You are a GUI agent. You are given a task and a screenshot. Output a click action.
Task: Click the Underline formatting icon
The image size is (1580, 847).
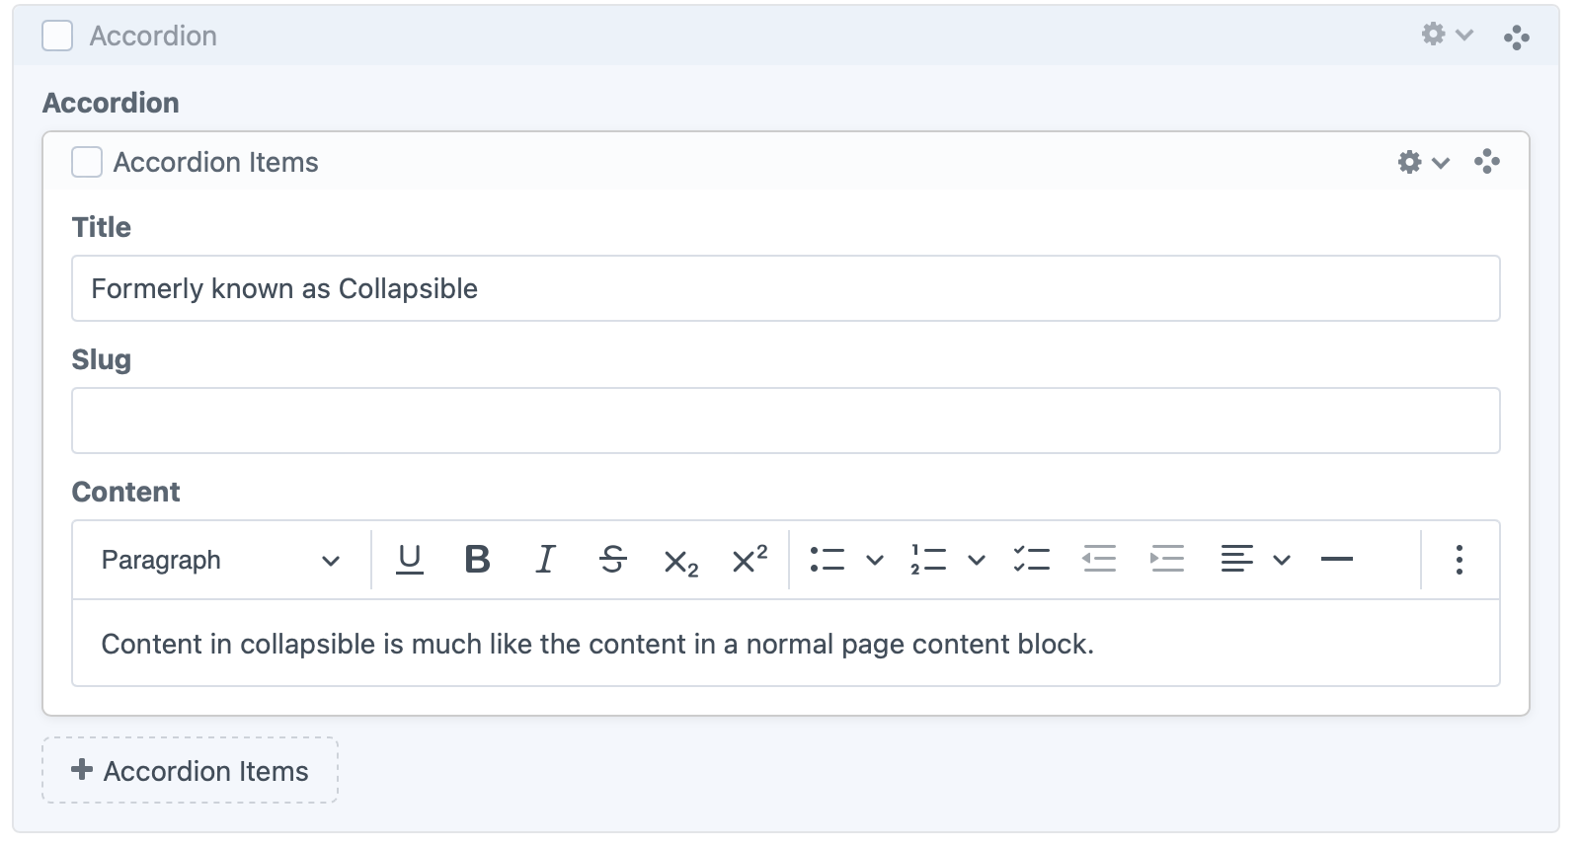point(409,560)
